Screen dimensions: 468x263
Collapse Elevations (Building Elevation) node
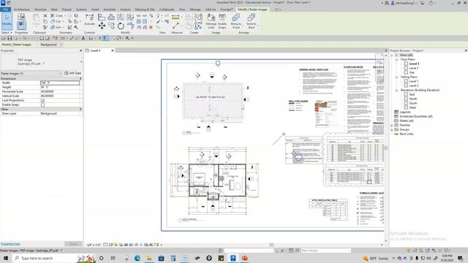pos(396,90)
